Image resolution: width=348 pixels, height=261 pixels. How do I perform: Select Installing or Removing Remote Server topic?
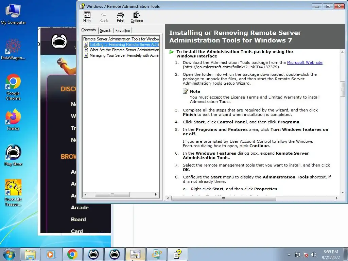click(124, 45)
